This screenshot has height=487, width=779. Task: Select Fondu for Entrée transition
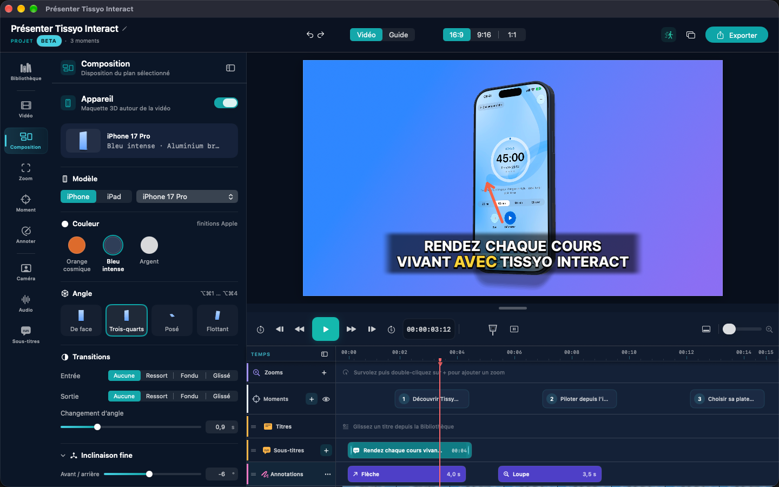(x=189, y=376)
